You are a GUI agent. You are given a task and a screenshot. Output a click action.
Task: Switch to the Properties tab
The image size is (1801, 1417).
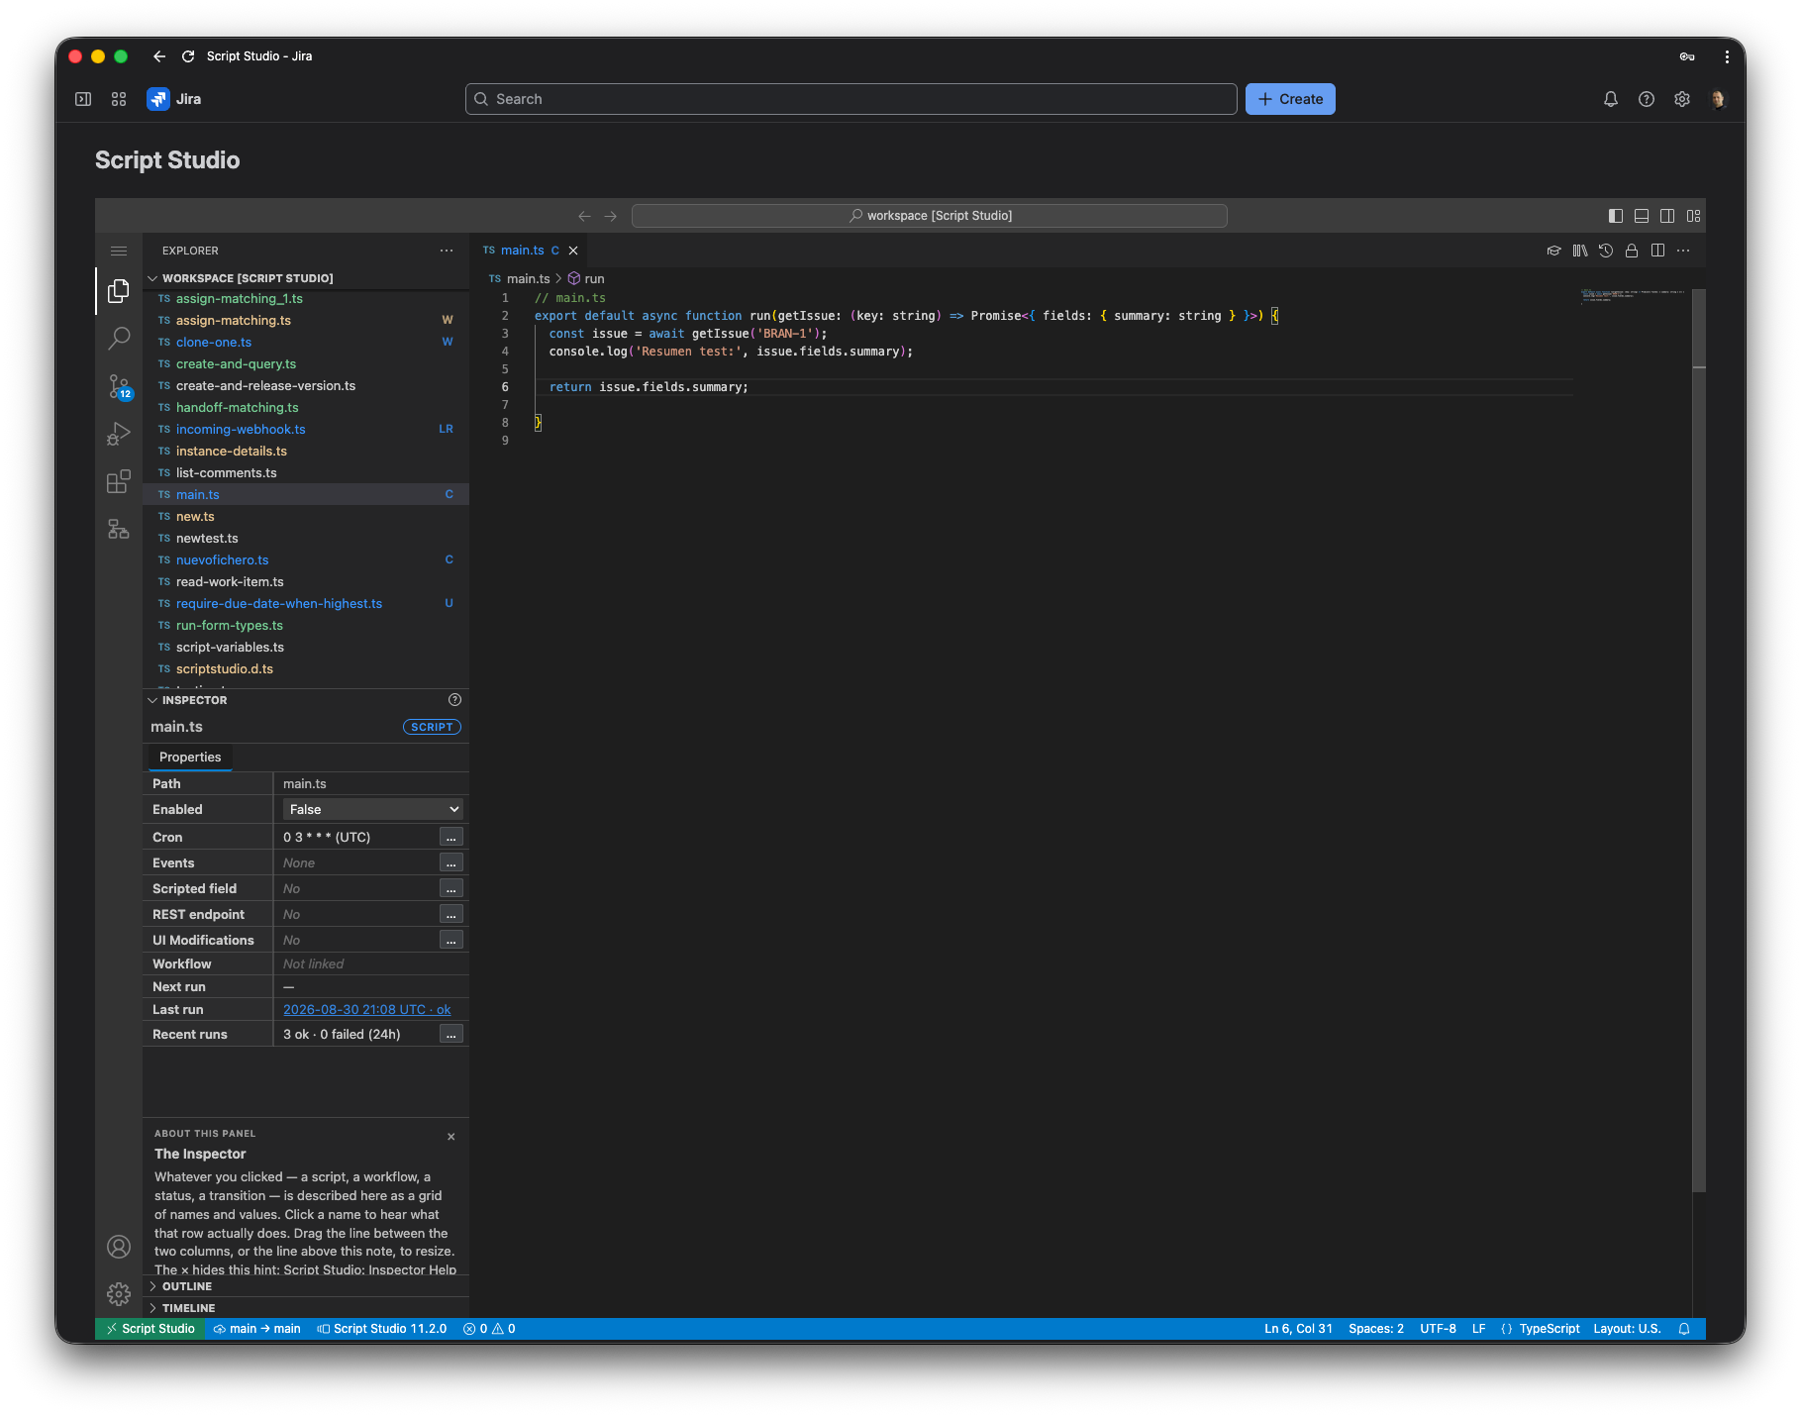[190, 757]
